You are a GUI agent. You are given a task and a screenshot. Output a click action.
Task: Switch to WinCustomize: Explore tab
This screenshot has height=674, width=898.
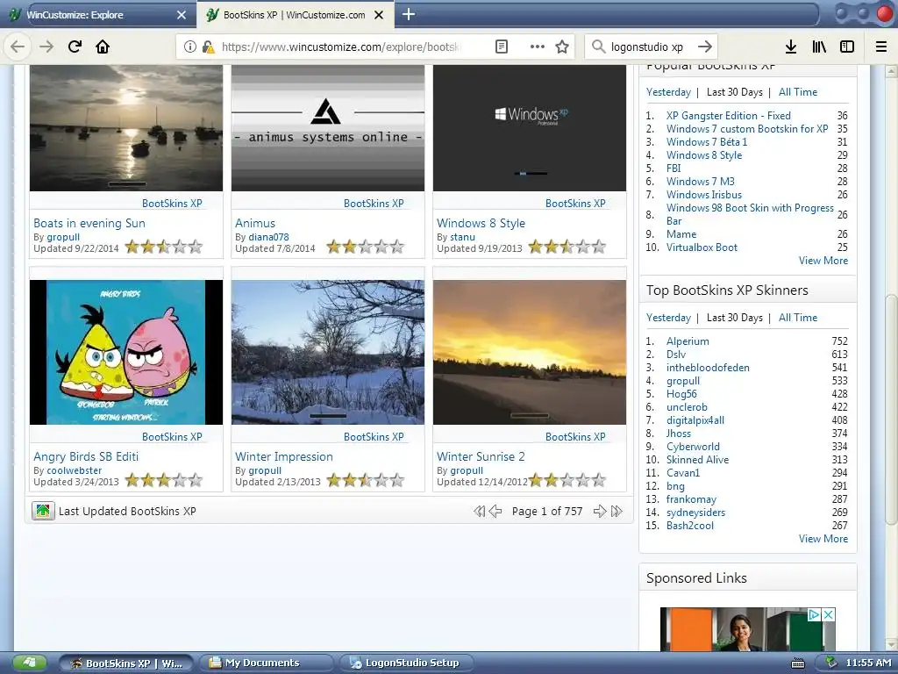[97, 15]
